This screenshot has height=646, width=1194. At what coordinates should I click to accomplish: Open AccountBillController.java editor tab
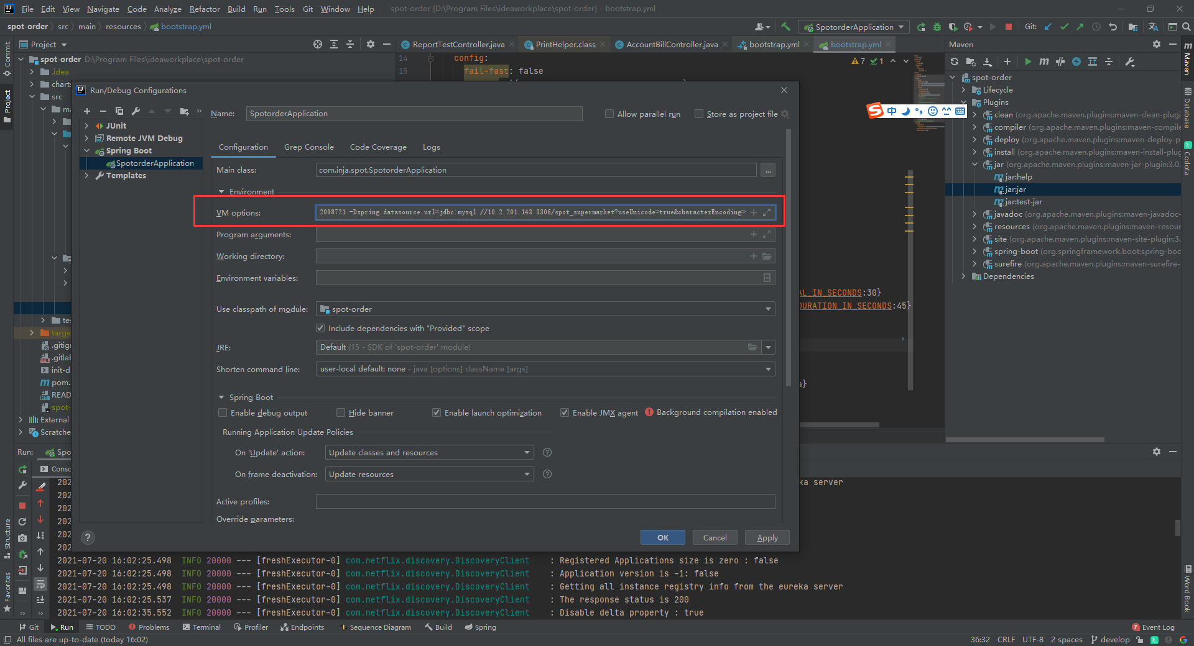point(672,44)
